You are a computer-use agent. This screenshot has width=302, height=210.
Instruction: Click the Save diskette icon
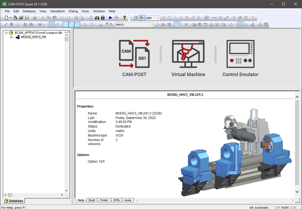(x=27, y=18)
